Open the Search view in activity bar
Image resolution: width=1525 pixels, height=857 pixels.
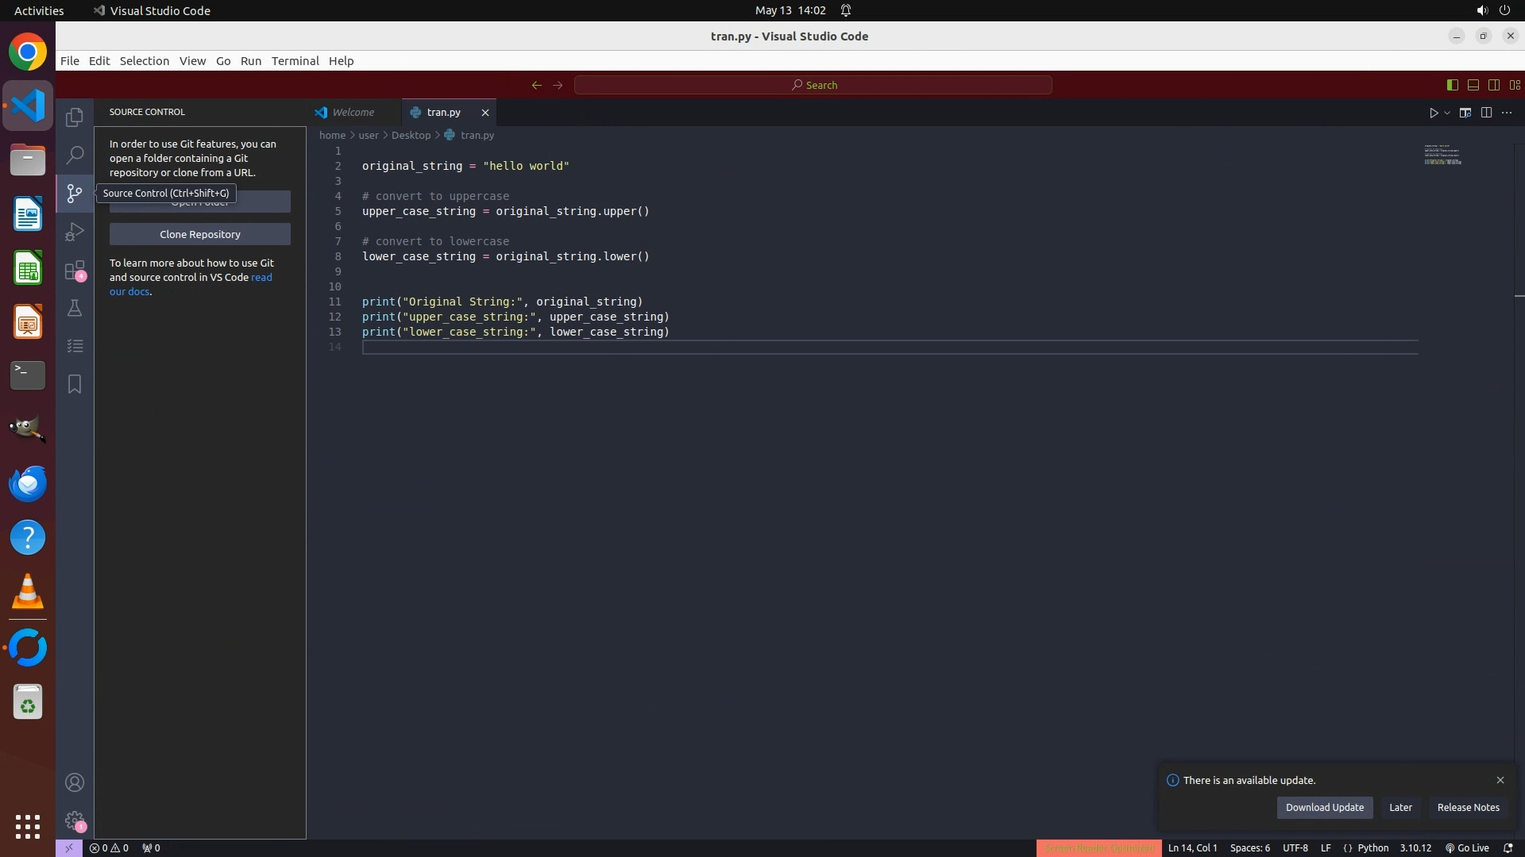[x=75, y=155]
